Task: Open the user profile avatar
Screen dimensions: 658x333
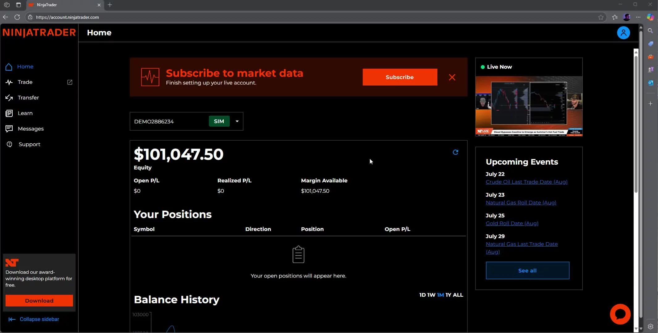Action: click(623, 33)
